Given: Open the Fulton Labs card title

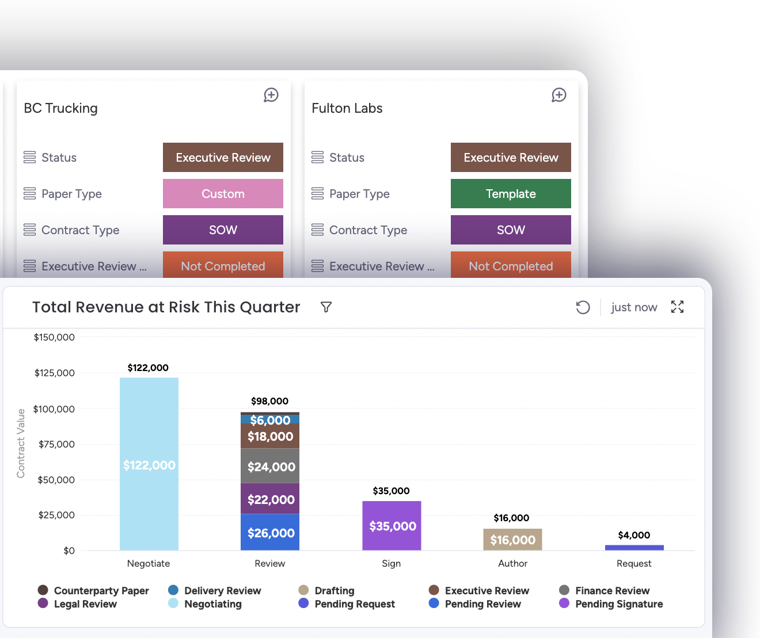Looking at the screenshot, I should (x=347, y=108).
